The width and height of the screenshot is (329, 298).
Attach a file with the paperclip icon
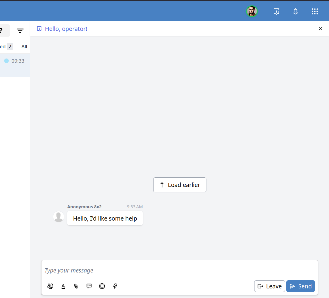pyautogui.click(x=76, y=286)
